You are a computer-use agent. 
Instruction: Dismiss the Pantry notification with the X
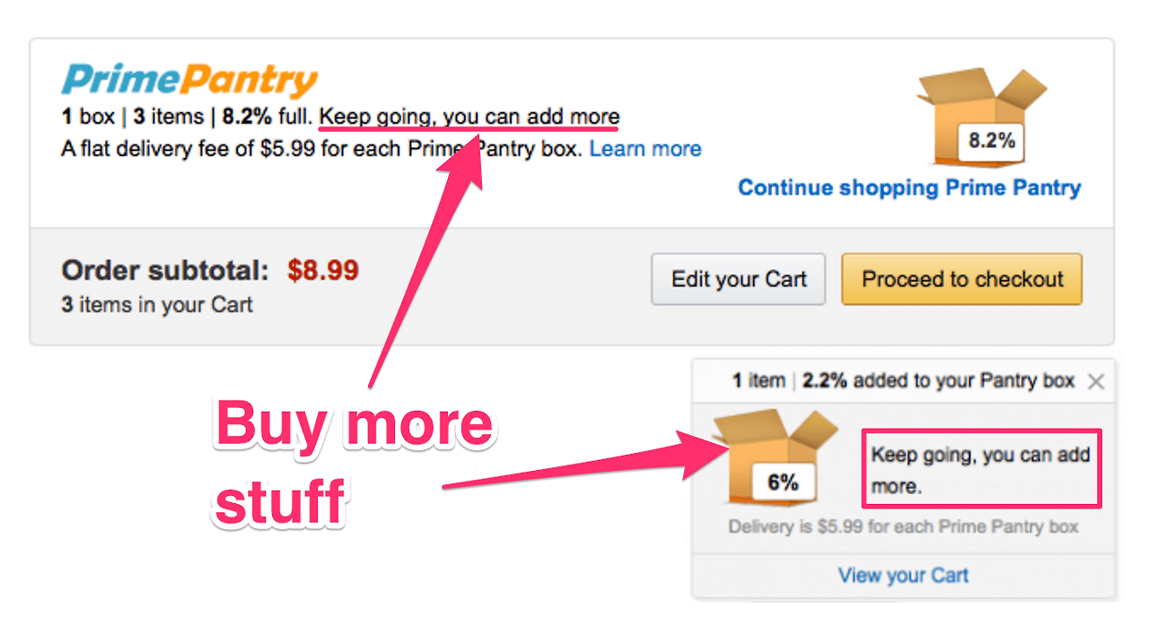[x=1096, y=380]
